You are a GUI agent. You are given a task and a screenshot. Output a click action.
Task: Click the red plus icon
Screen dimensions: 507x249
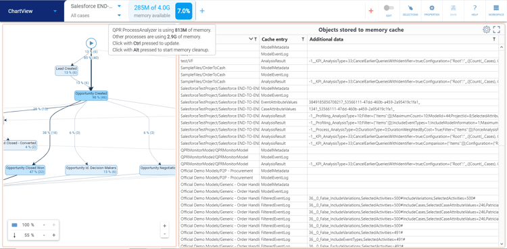pos(371,11)
